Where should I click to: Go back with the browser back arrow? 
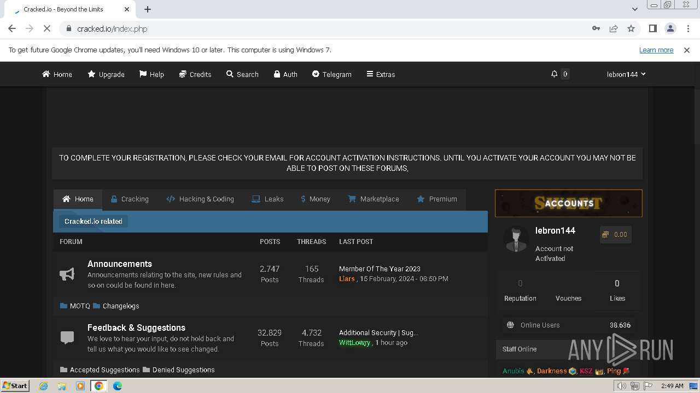click(x=12, y=28)
